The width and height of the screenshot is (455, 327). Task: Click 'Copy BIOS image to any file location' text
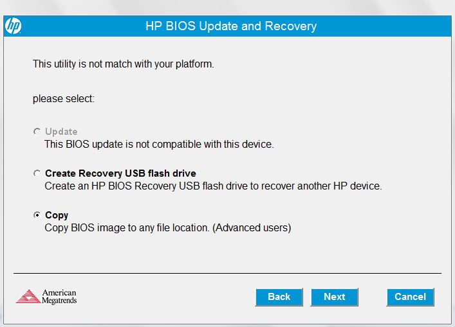click(168, 228)
